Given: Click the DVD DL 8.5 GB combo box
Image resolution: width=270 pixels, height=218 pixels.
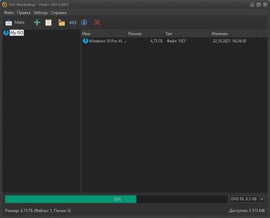Looking at the screenshot, I should [247, 199].
